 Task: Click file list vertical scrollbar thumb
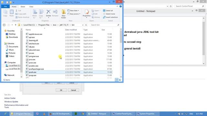[x=121, y=37]
